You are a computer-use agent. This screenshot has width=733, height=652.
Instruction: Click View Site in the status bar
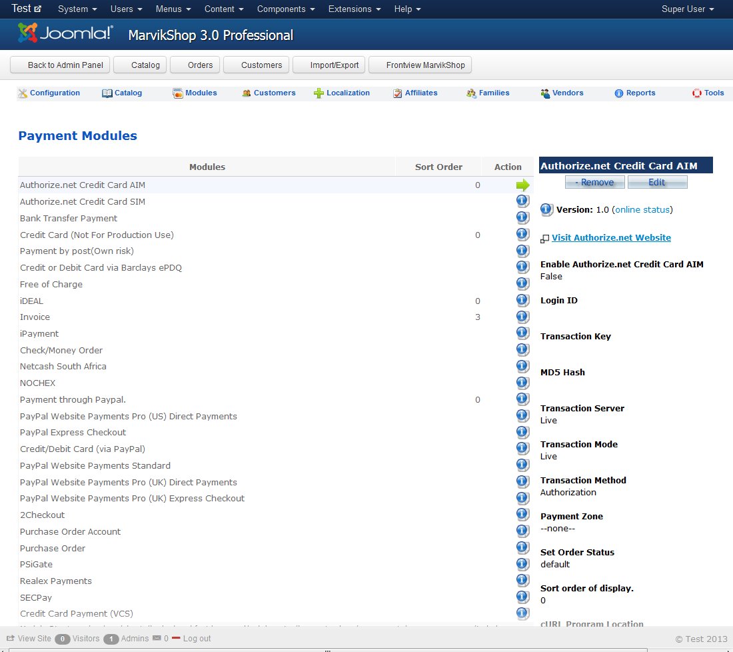[x=29, y=639]
